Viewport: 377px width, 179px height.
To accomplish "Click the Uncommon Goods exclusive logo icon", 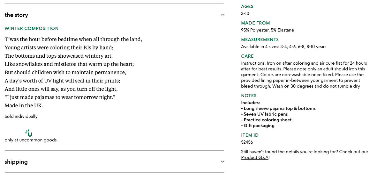I will (29, 133).
